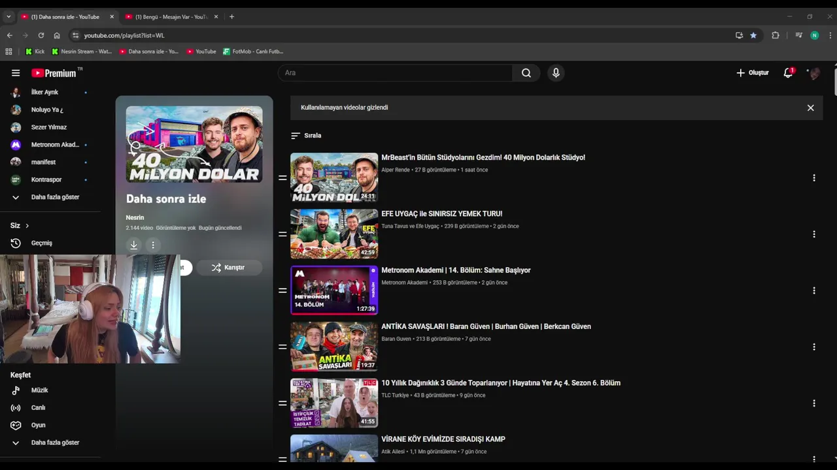Open Chrome tab search dropdown arrow
Screen dimensions: 837x470
9,17
